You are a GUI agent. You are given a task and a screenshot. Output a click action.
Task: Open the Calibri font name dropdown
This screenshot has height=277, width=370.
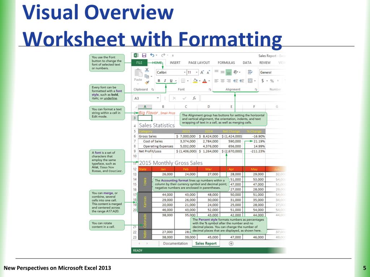coord(185,72)
